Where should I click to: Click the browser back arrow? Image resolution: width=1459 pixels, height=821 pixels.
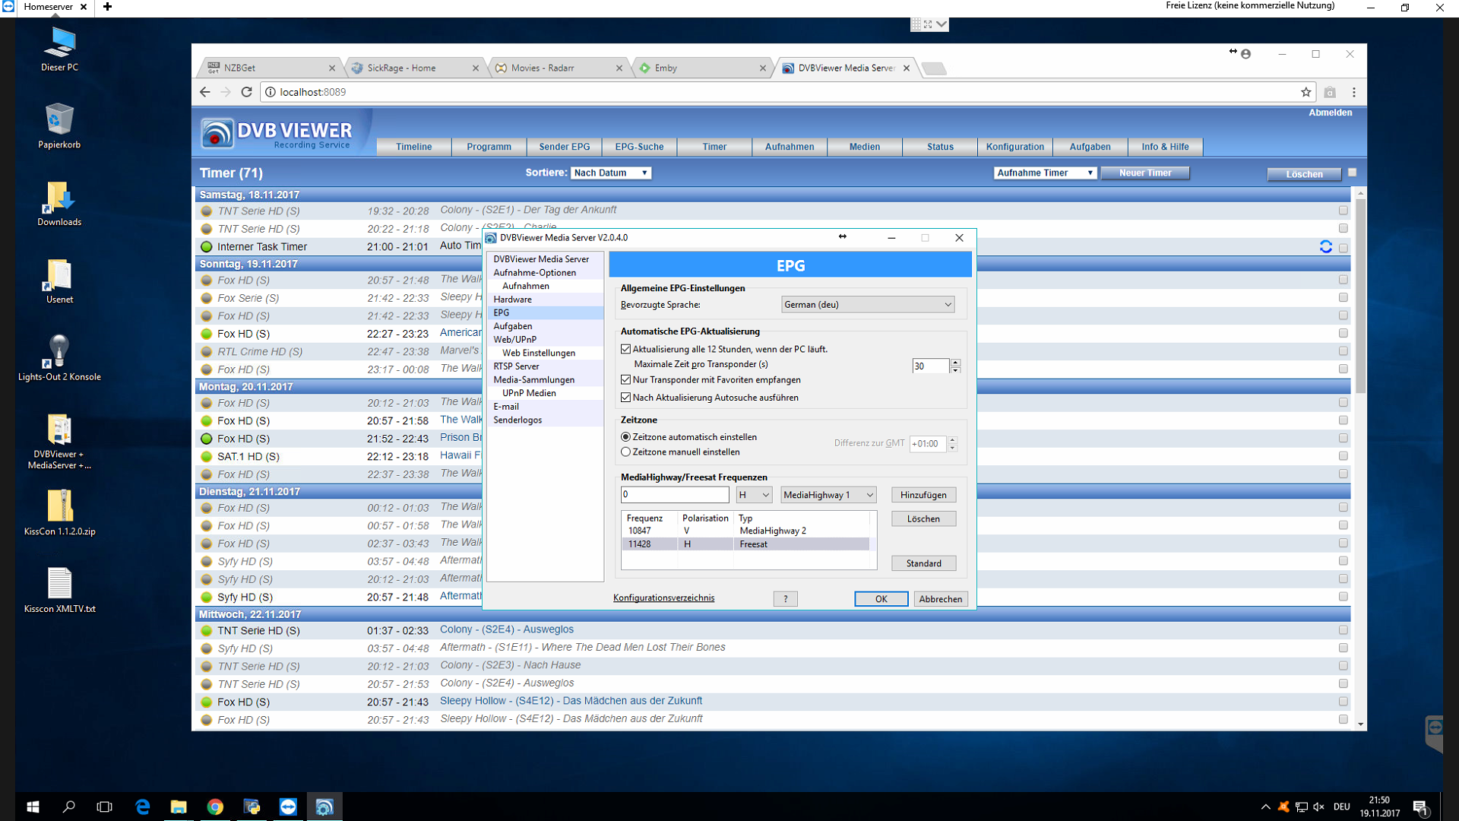pyautogui.click(x=204, y=92)
